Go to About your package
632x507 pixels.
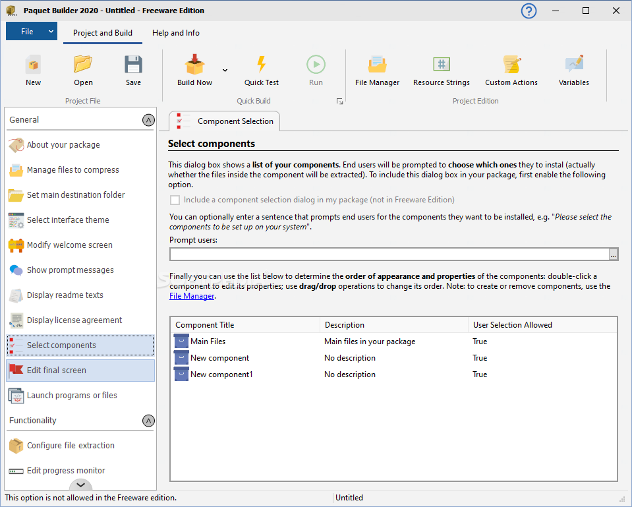[80, 145]
